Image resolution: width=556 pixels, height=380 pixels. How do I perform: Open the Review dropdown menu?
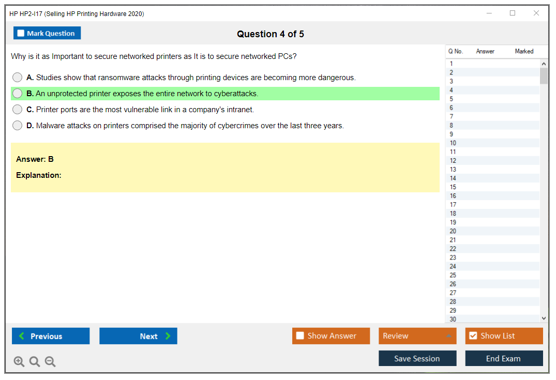point(417,336)
